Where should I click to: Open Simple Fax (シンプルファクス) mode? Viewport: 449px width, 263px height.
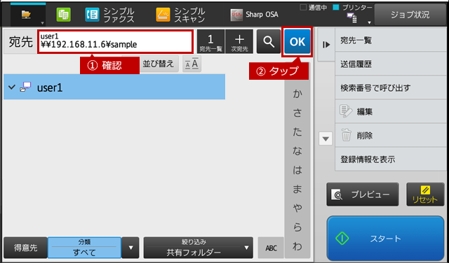109,15
